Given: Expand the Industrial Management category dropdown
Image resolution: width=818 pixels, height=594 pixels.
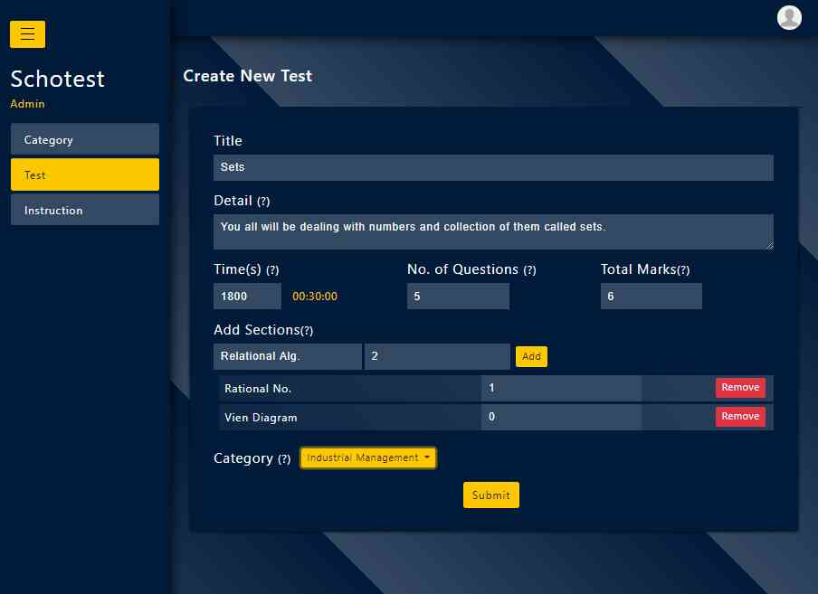Looking at the screenshot, I should (x=367, y=458).
